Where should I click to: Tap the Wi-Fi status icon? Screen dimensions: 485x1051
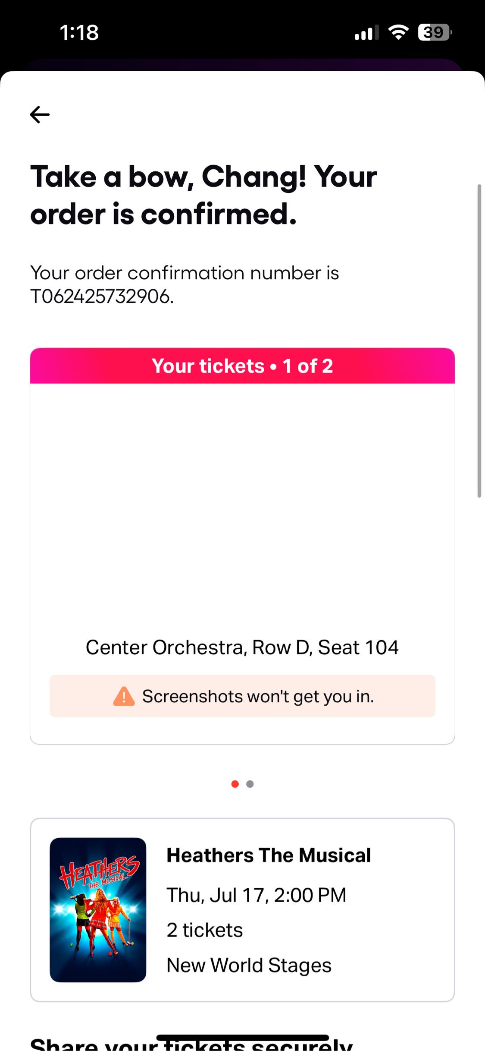pos(399,32)
